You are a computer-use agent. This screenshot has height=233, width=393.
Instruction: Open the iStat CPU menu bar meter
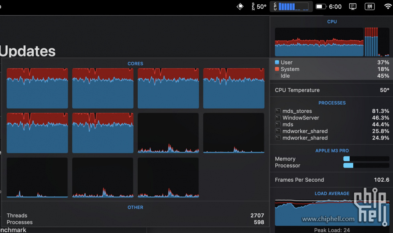pos(291,6)
